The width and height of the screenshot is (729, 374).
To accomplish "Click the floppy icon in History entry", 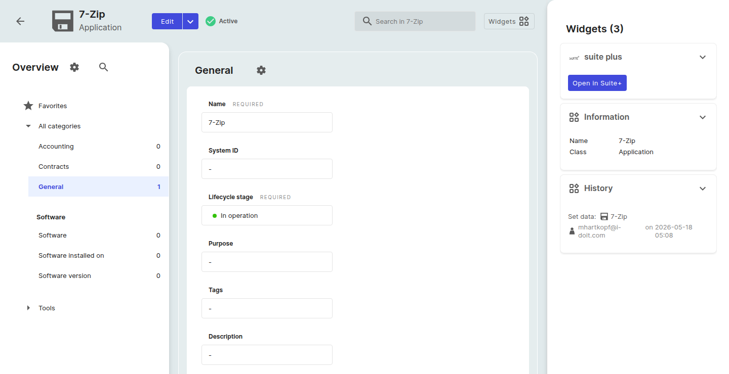I will click(x=604, y=216).
